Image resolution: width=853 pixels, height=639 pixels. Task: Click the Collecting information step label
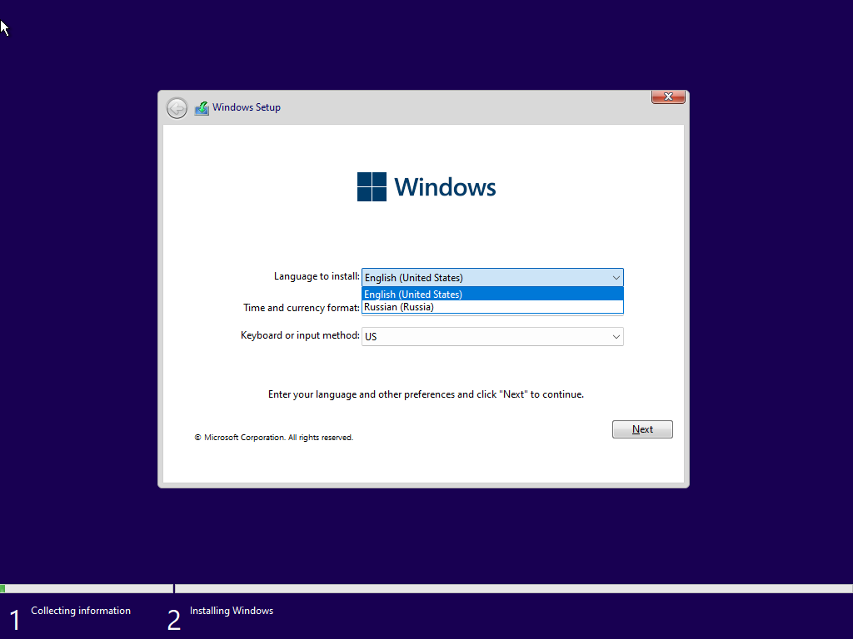coord(81,611)
